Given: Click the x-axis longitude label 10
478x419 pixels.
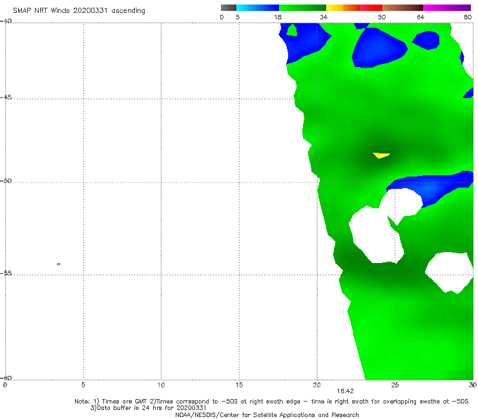Looking at the screenshot, I should point(161,385).
